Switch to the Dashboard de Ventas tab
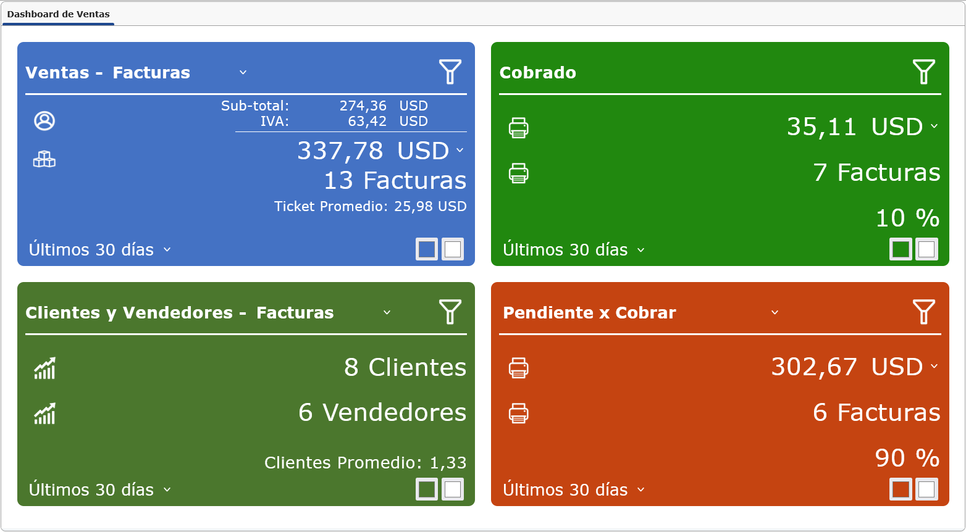Viewport: 966px width, 532px height. coord(57,14)
